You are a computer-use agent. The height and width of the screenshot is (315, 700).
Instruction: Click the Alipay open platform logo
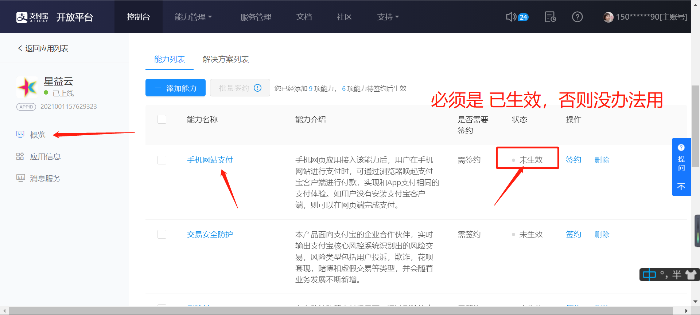point(55,17)
